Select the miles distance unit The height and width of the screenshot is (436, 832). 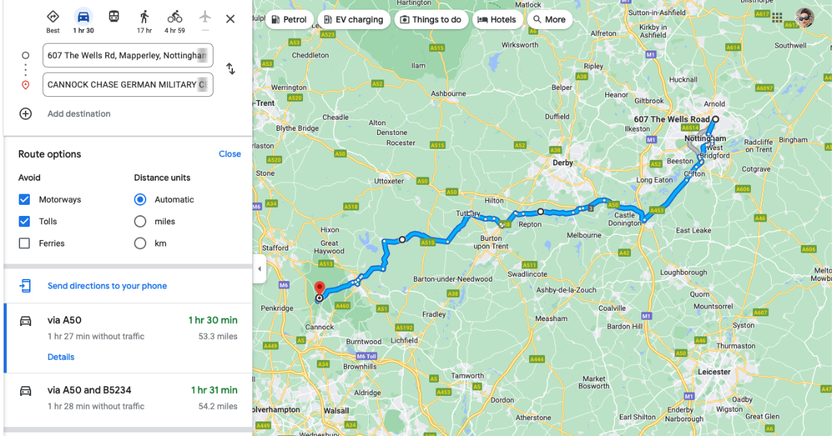140,221
